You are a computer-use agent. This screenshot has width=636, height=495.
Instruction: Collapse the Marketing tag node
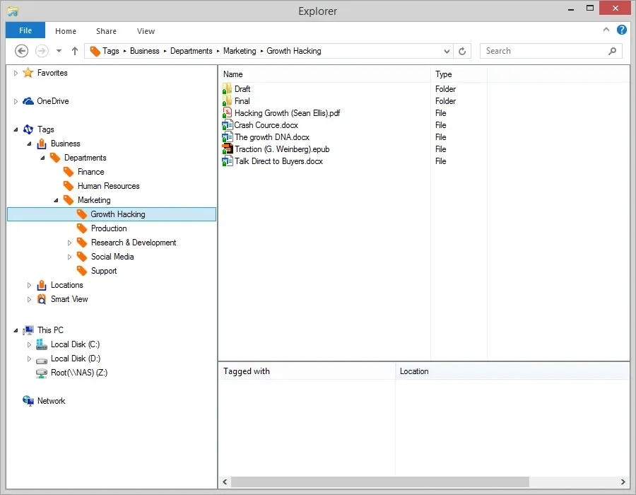[x=57, y=199]
